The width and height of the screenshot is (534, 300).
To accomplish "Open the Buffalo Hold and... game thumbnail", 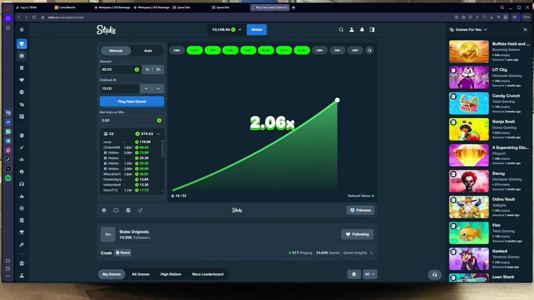I will point(469,51).
